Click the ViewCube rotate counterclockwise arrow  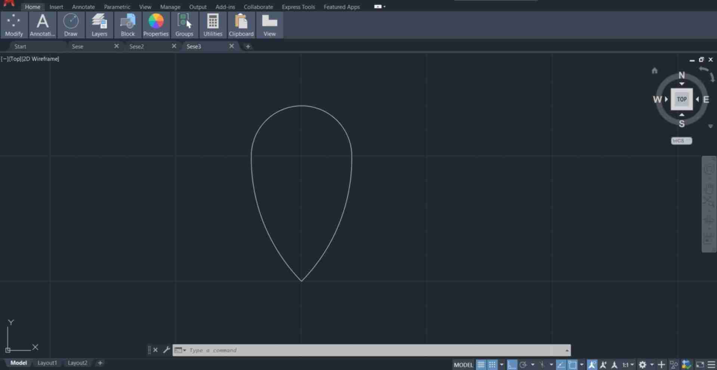[704, 69]
